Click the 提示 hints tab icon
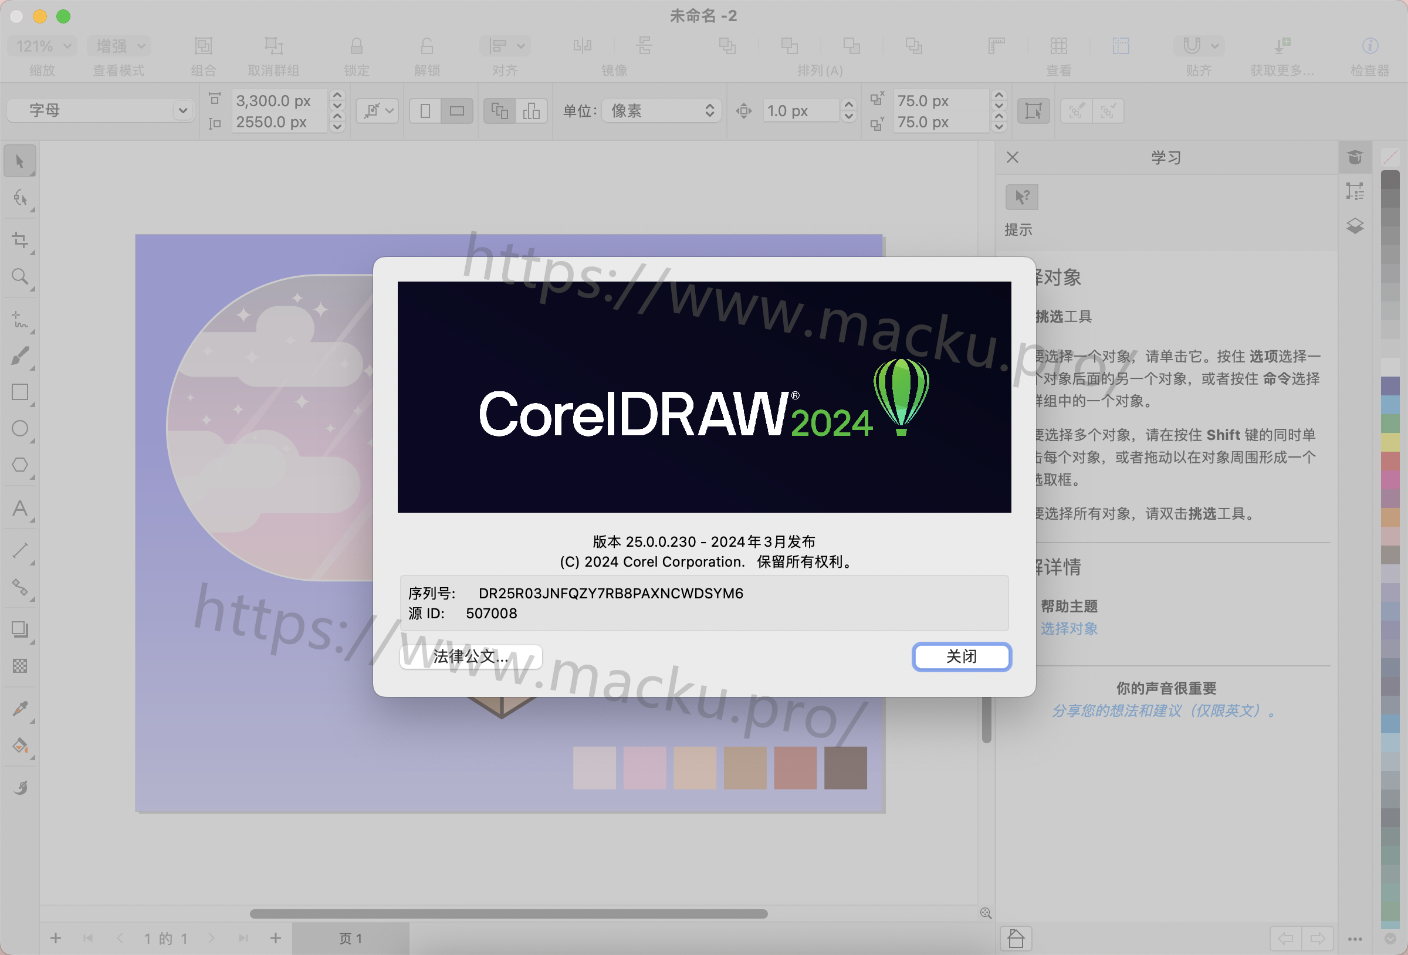Viewport: 1408px width, 955px height. [x=1021, y=197]
